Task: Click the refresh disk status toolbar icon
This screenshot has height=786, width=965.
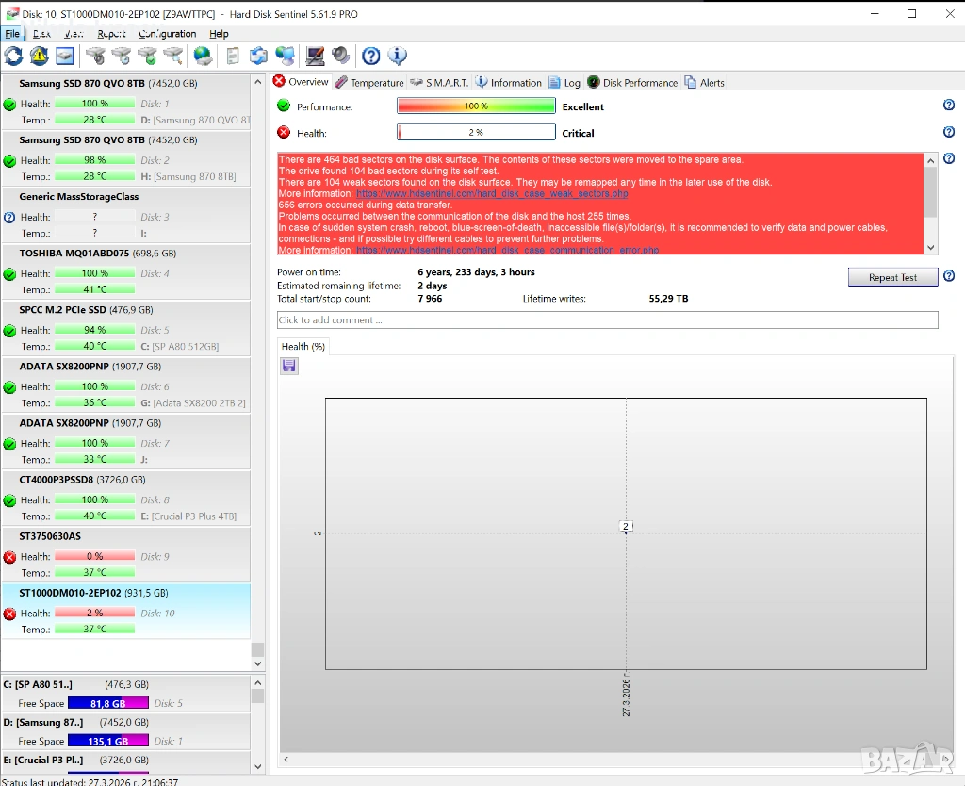Action: [13, 57]
